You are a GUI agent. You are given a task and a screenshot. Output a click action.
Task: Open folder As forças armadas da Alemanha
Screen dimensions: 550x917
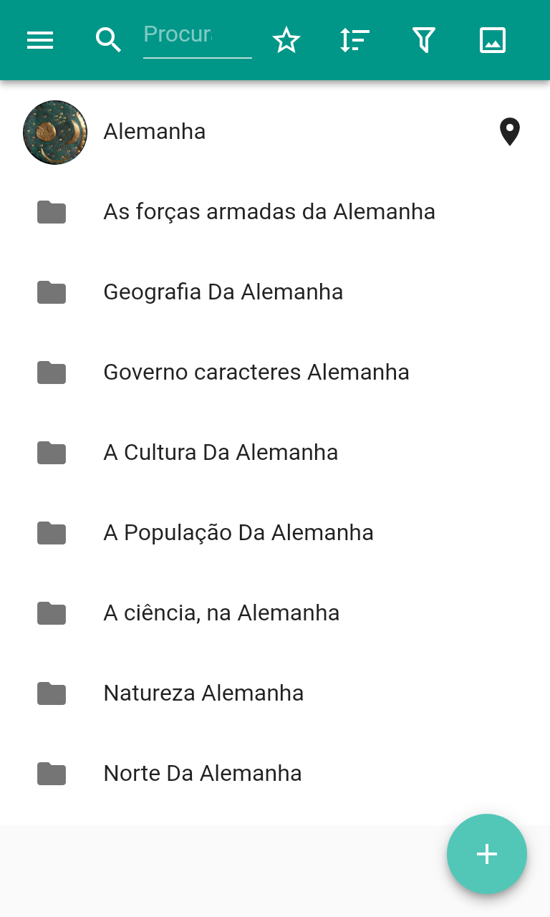(x=269, y=212)
